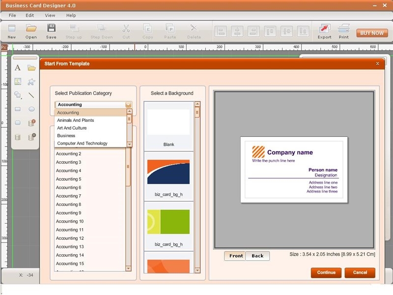Select Accounting 7 template in list
393x295 pixels.
[x=68, y=196]
